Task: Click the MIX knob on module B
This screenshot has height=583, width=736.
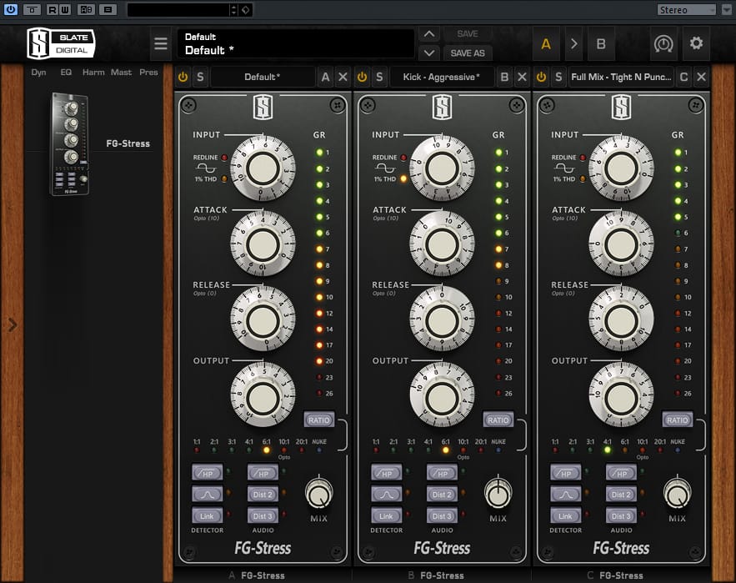Action: click(x=498, y=494)
